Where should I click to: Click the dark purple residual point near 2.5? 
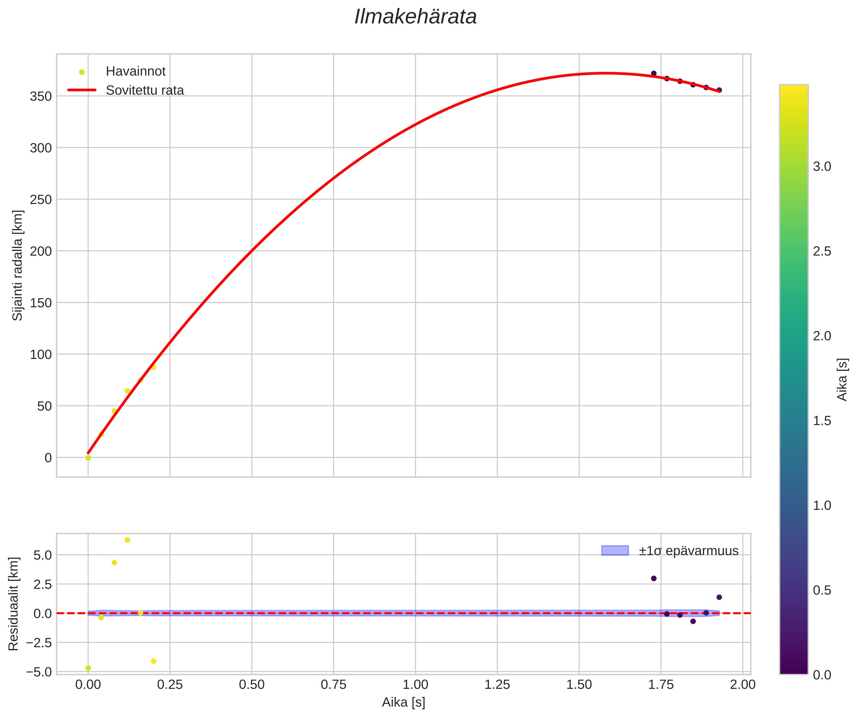[654, 578]
